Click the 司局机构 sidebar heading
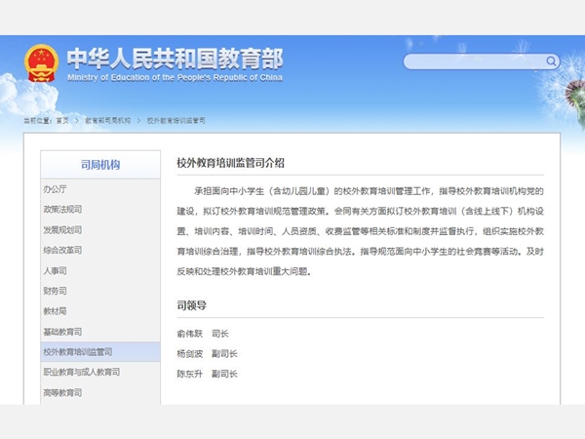 100,165
